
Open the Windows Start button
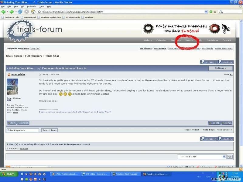pyautogui.click(x=9, y=174)
